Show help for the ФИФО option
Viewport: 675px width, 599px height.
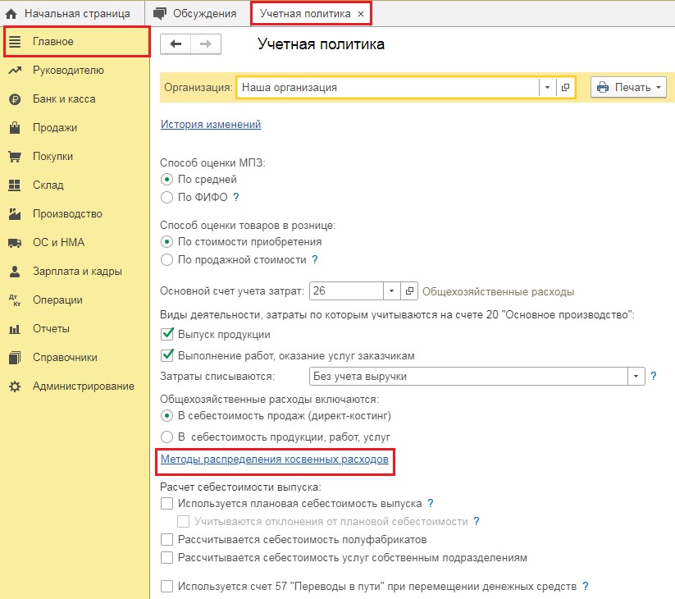pos(236,198)
